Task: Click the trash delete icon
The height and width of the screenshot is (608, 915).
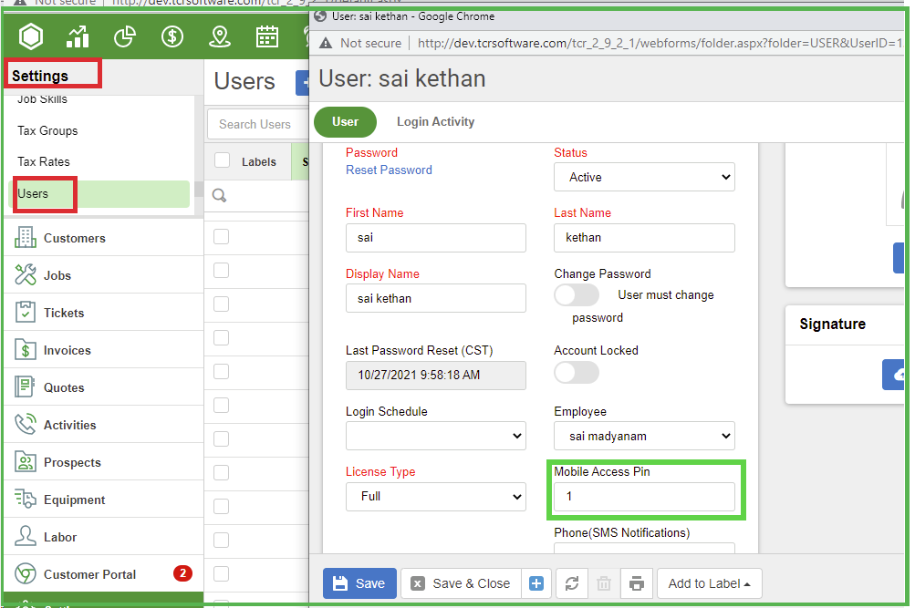Action: point(604,583)
